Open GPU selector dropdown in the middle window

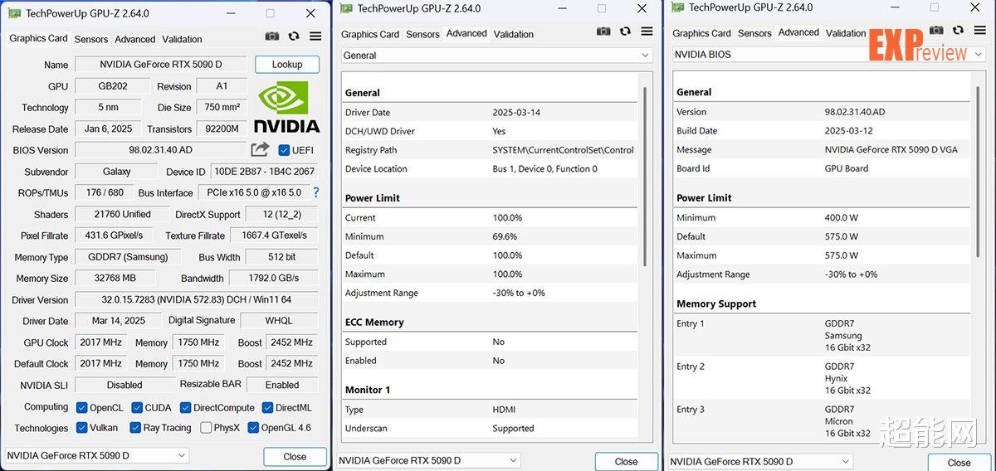(428, 460)
